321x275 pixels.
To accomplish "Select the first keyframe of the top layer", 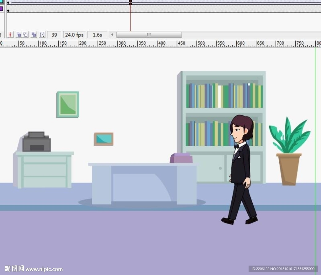I will [x=8, y=3].
